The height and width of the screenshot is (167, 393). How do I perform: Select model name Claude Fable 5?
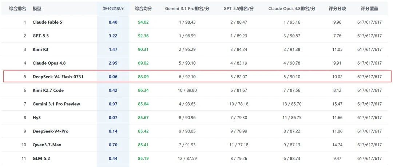click(x=47, y=22)
